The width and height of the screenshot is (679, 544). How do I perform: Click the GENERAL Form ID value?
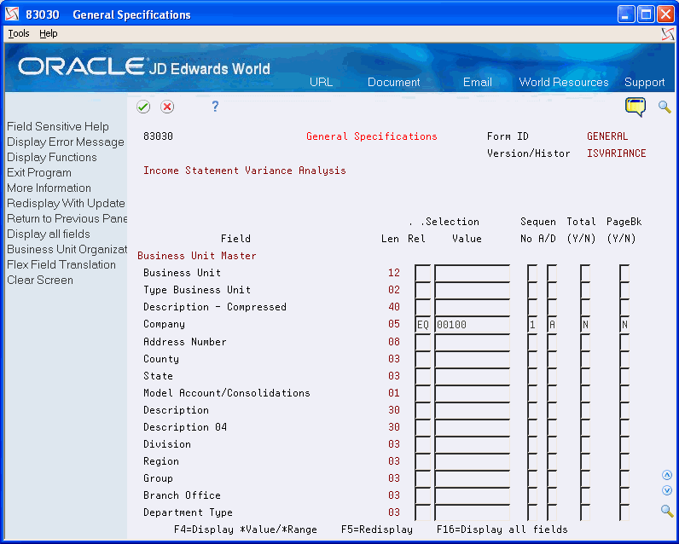point(607,136)
